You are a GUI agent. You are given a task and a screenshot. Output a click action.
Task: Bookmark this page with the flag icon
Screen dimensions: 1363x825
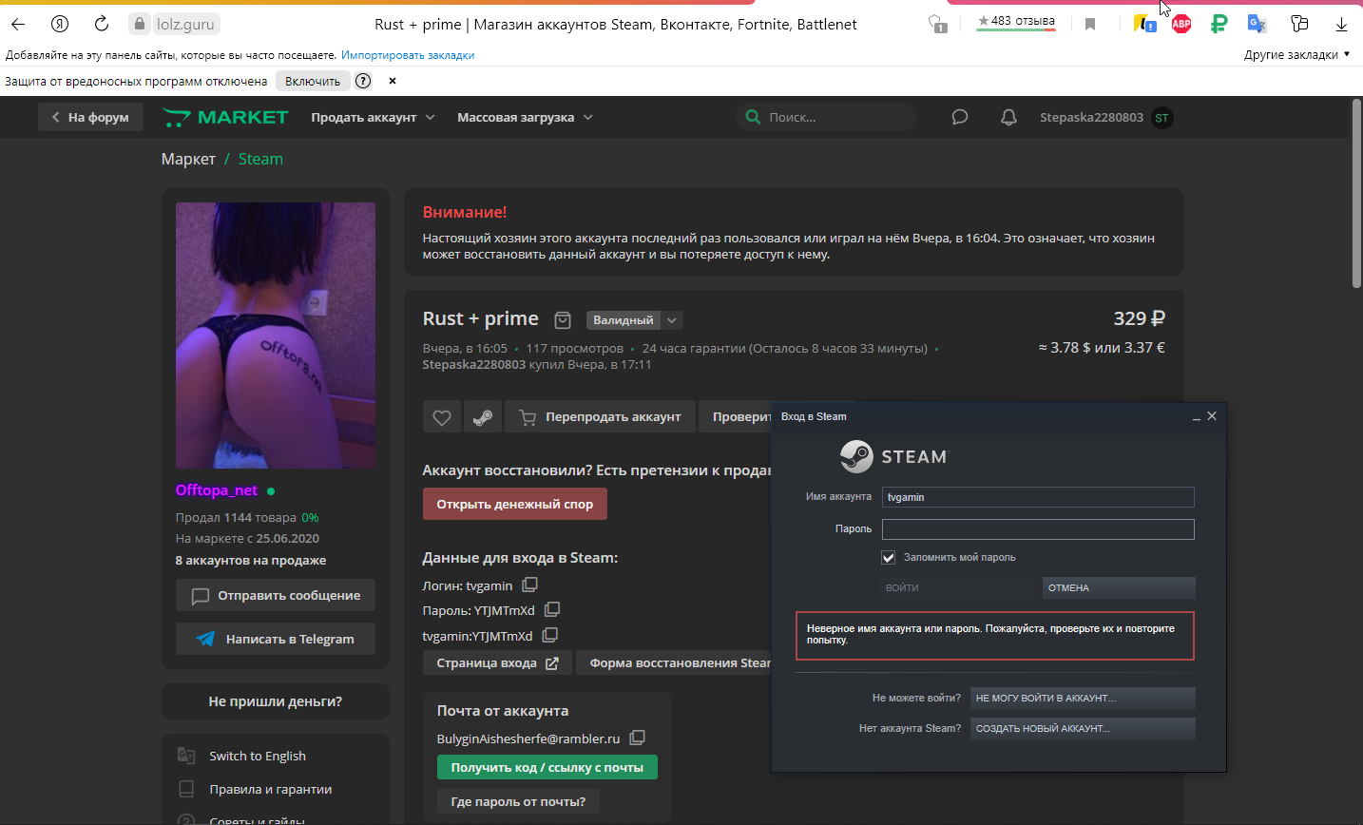(1090, 24)
